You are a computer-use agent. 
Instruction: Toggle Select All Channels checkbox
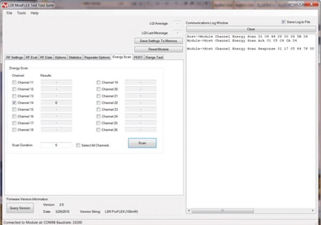(x=78, y=145)
